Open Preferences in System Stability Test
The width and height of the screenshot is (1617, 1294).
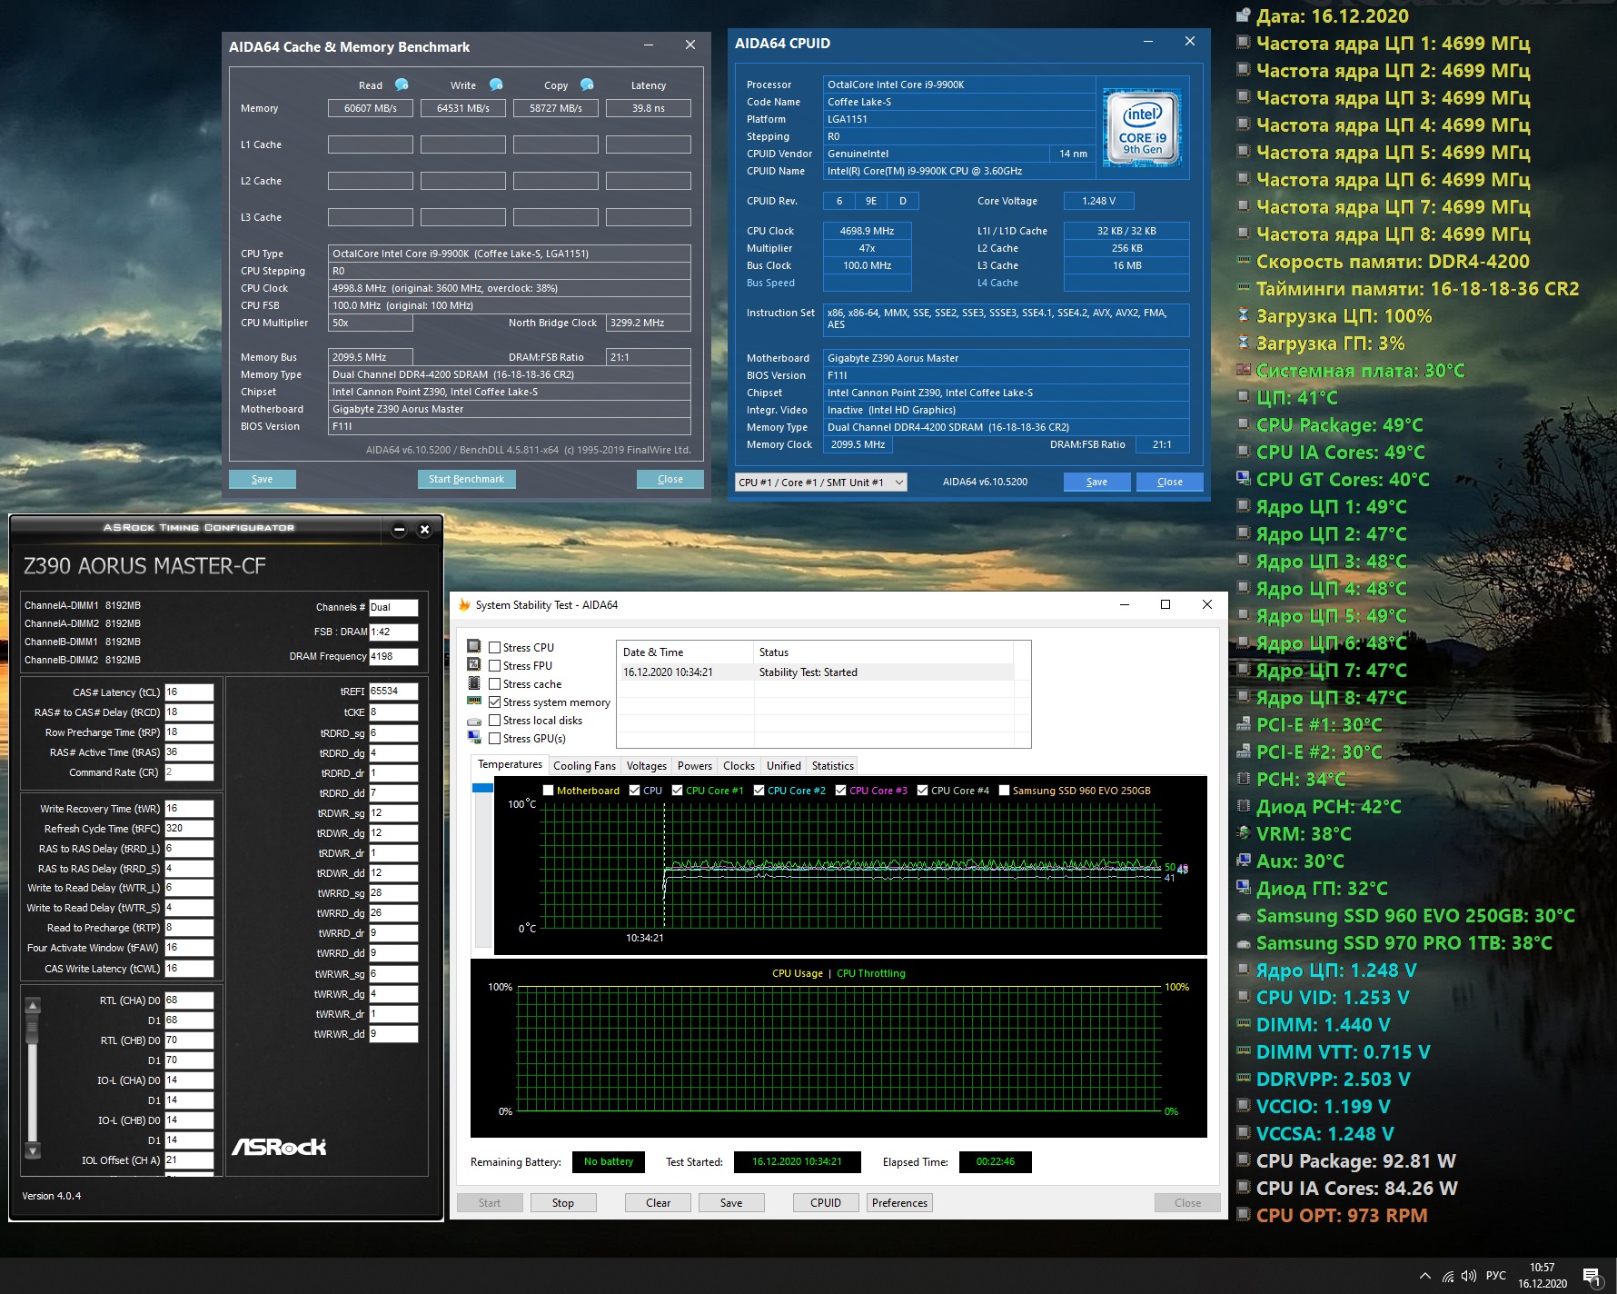(x=899, y=1203)
